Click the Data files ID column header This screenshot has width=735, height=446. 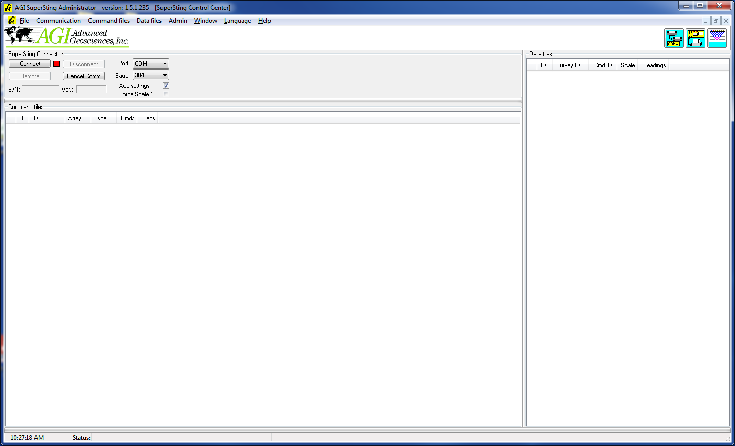point(544,65)
